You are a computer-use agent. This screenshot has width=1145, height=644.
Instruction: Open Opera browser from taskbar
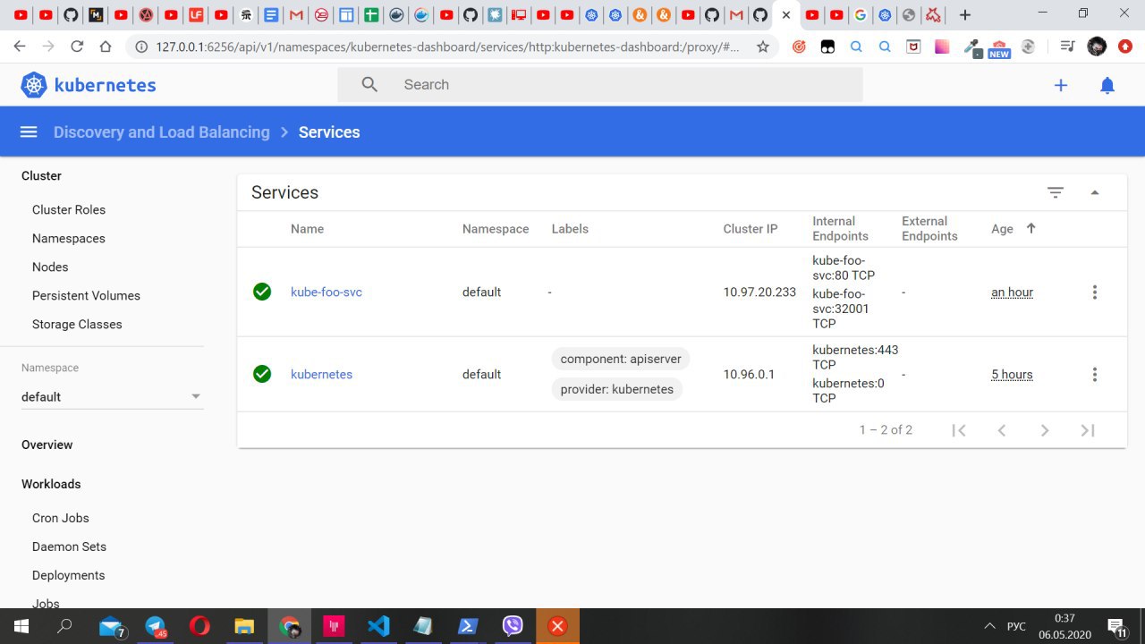click(x=199, y=626)
